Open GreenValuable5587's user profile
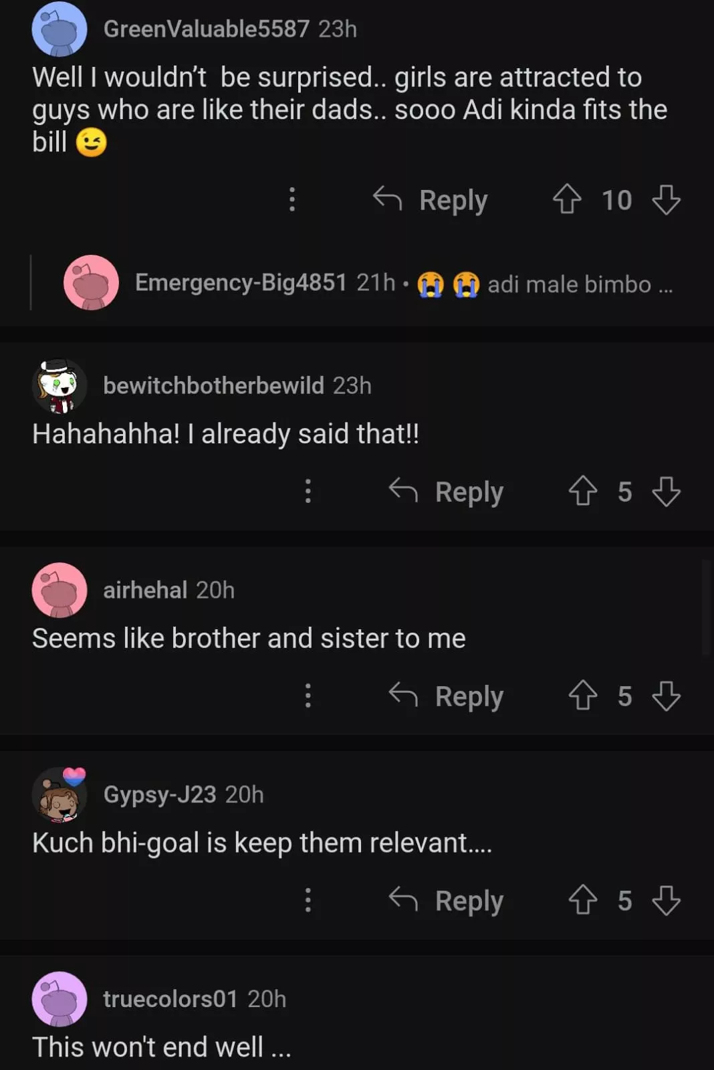Viewport: 714px width, 1070px height. (206, 29)
